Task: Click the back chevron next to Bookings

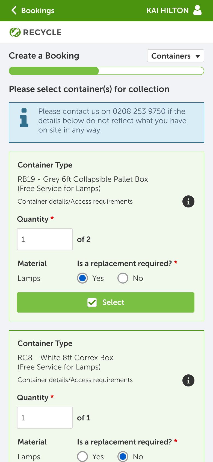Action: [14, 10]
